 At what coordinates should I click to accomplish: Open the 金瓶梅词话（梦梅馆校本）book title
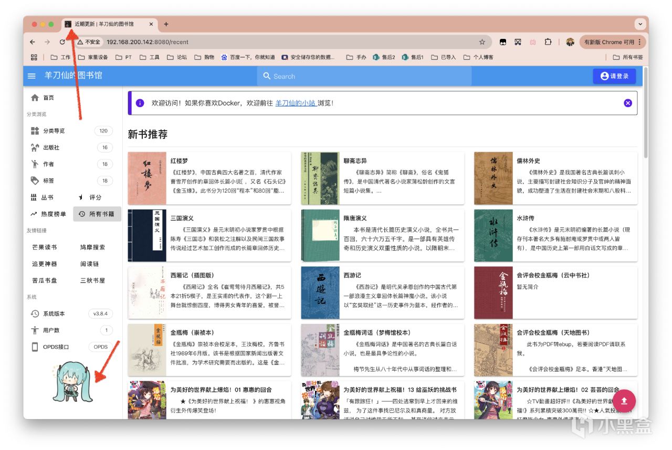pos(377,332)
